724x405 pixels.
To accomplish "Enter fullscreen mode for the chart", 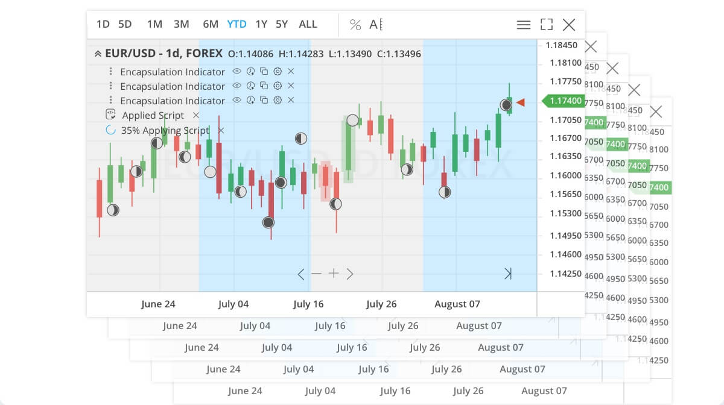I will [x=547, y=25].
